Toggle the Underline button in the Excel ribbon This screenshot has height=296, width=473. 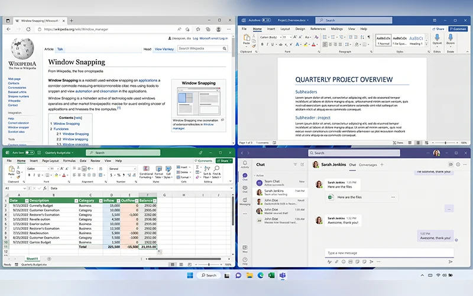click(38, 175)
